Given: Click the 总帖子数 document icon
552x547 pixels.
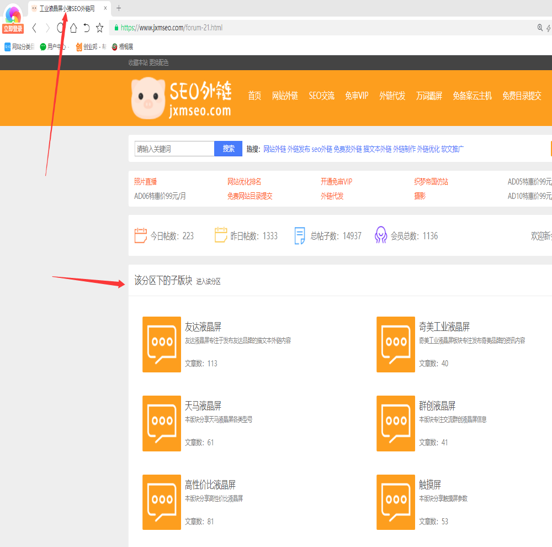Looking at the screenshot, I should click(300, 236).
